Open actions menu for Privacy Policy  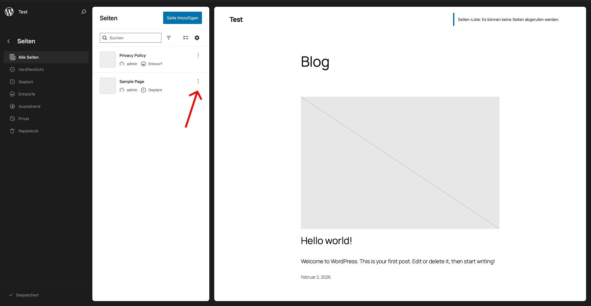(198, 55)
